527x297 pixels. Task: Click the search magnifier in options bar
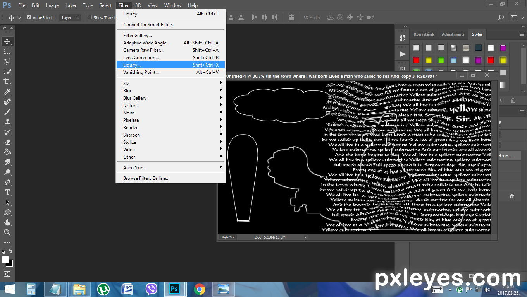(501, 17)
